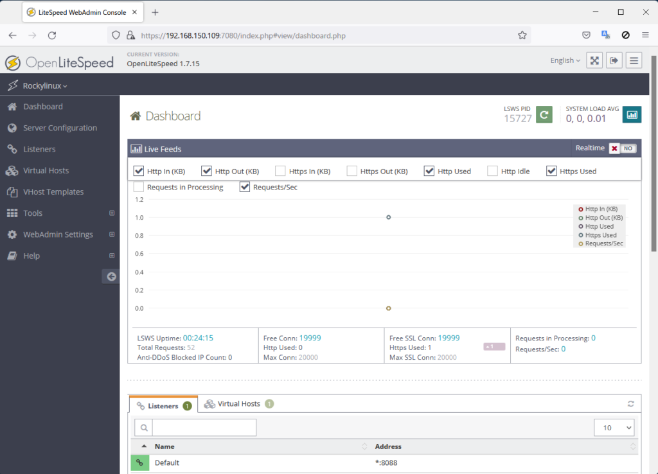Click the logout icon in top header

click(614, 60)
